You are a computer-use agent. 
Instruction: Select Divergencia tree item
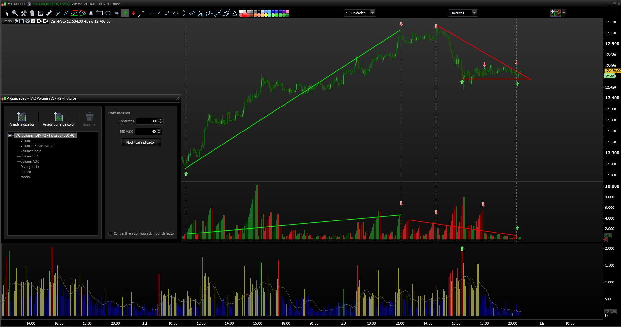tap(30, 167)
